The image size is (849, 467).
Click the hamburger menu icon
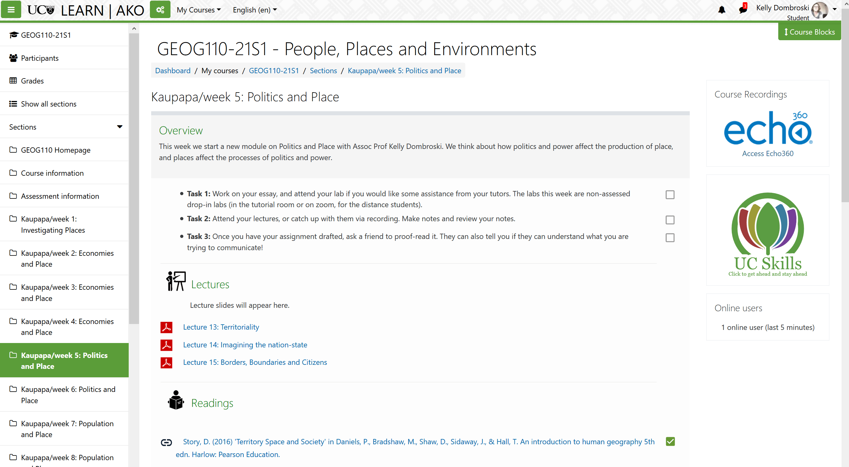[11, 10]
